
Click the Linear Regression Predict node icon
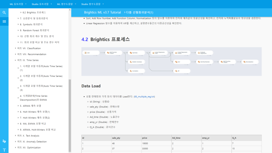(x=176, y=53)
